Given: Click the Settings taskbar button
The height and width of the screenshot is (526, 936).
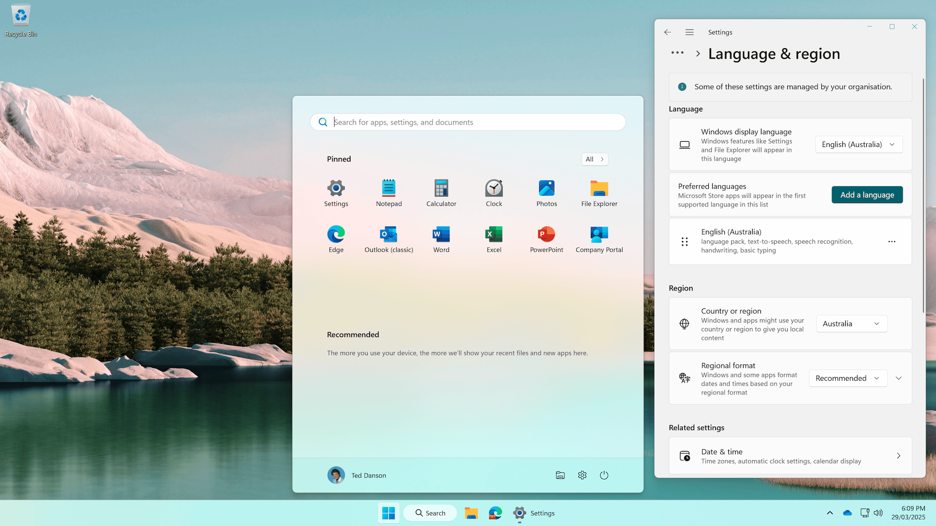Looking at the screenshot, I should (x=534, y=513).
